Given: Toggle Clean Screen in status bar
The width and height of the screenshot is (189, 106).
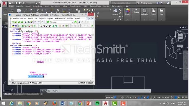Looking at the screenshot, I should [183, 97].
